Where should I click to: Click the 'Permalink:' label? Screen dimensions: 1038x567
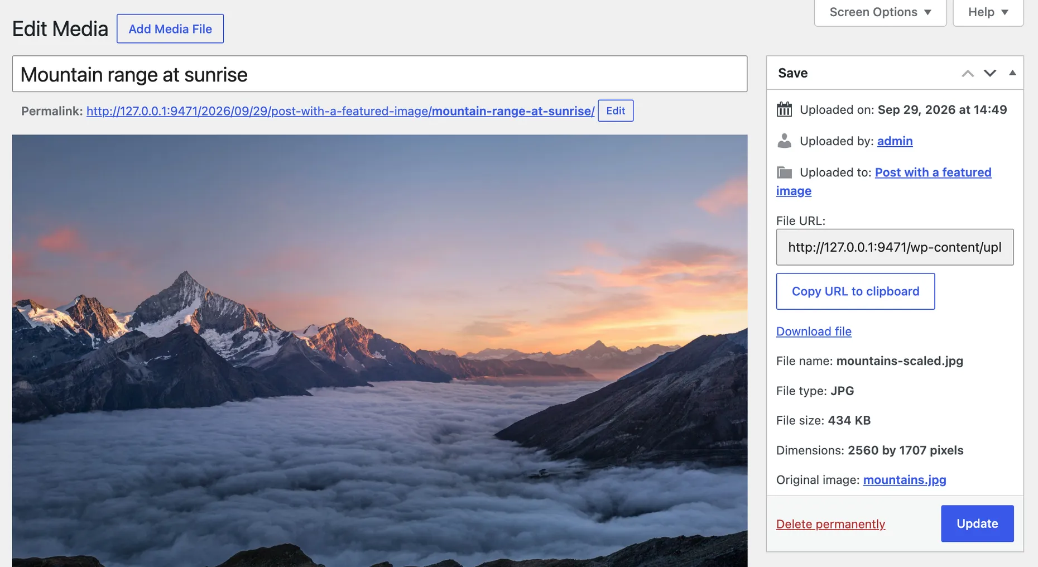coord(52,111)
